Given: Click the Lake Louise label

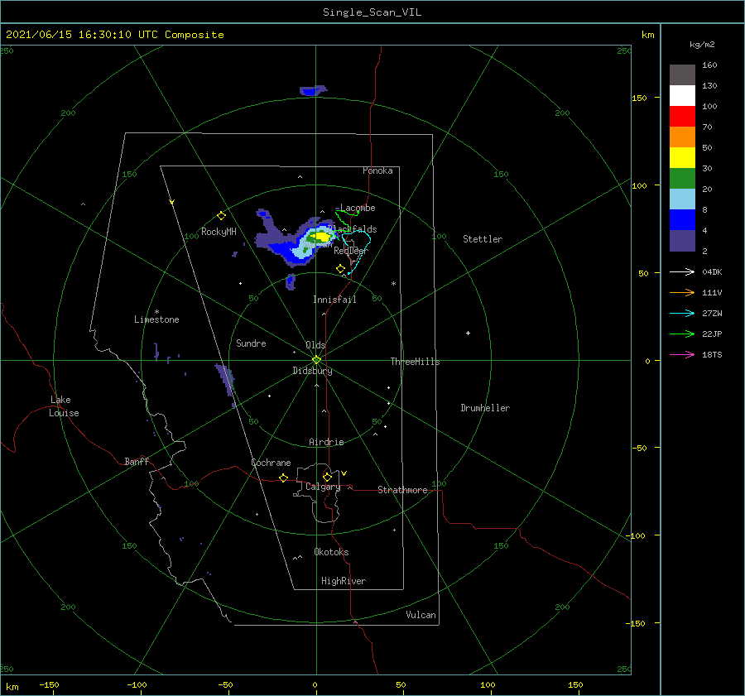Looking at the screenshot, I should point(64,406).
